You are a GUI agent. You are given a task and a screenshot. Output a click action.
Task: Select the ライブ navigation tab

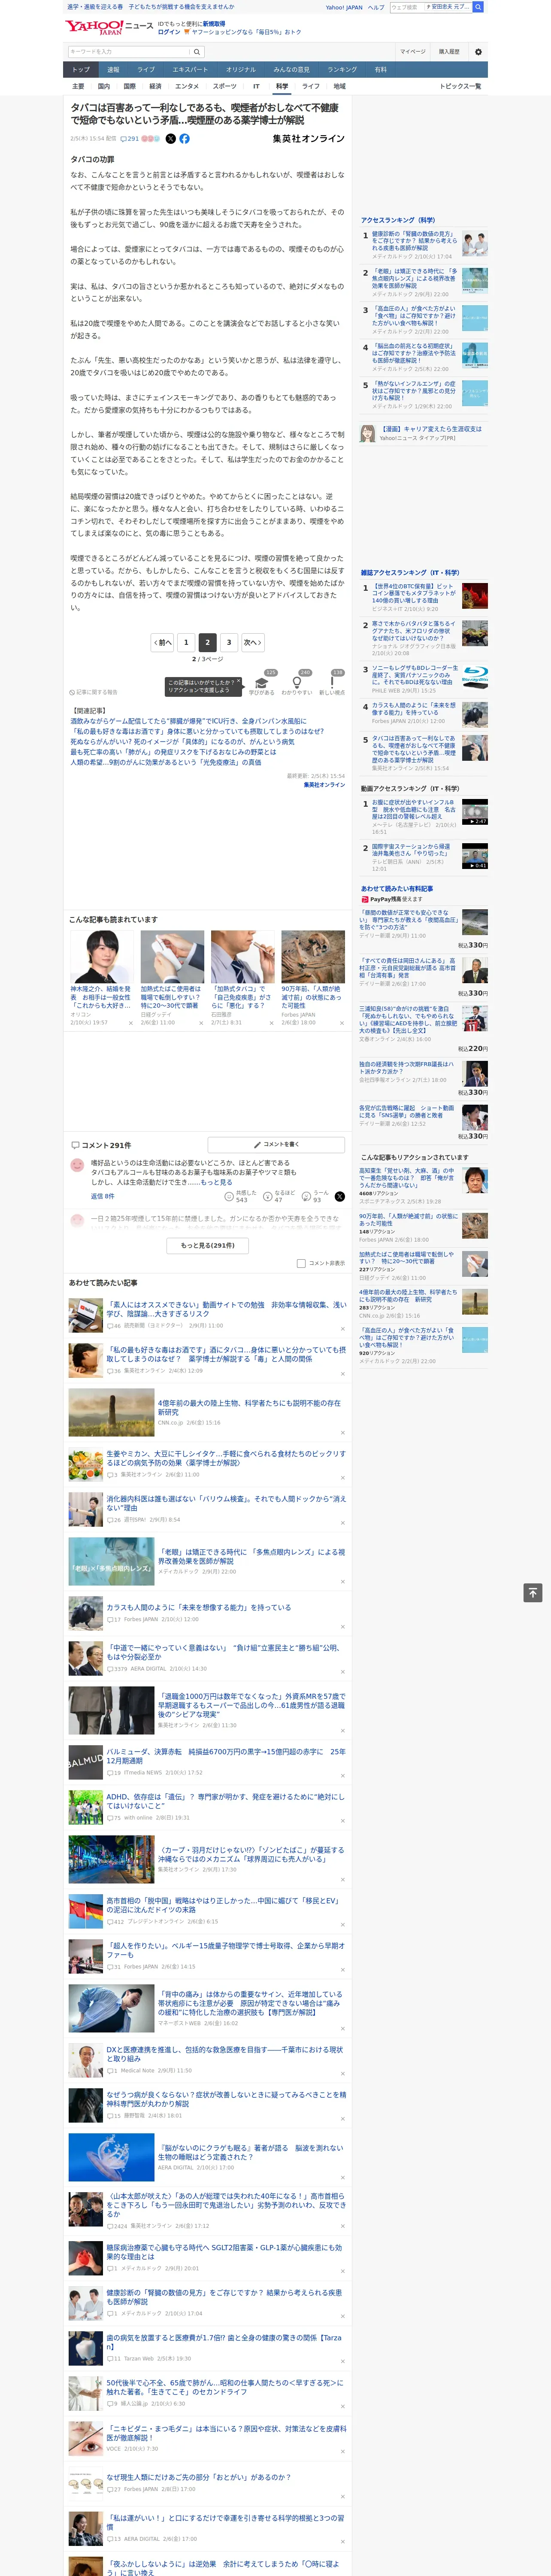point(146,70)
